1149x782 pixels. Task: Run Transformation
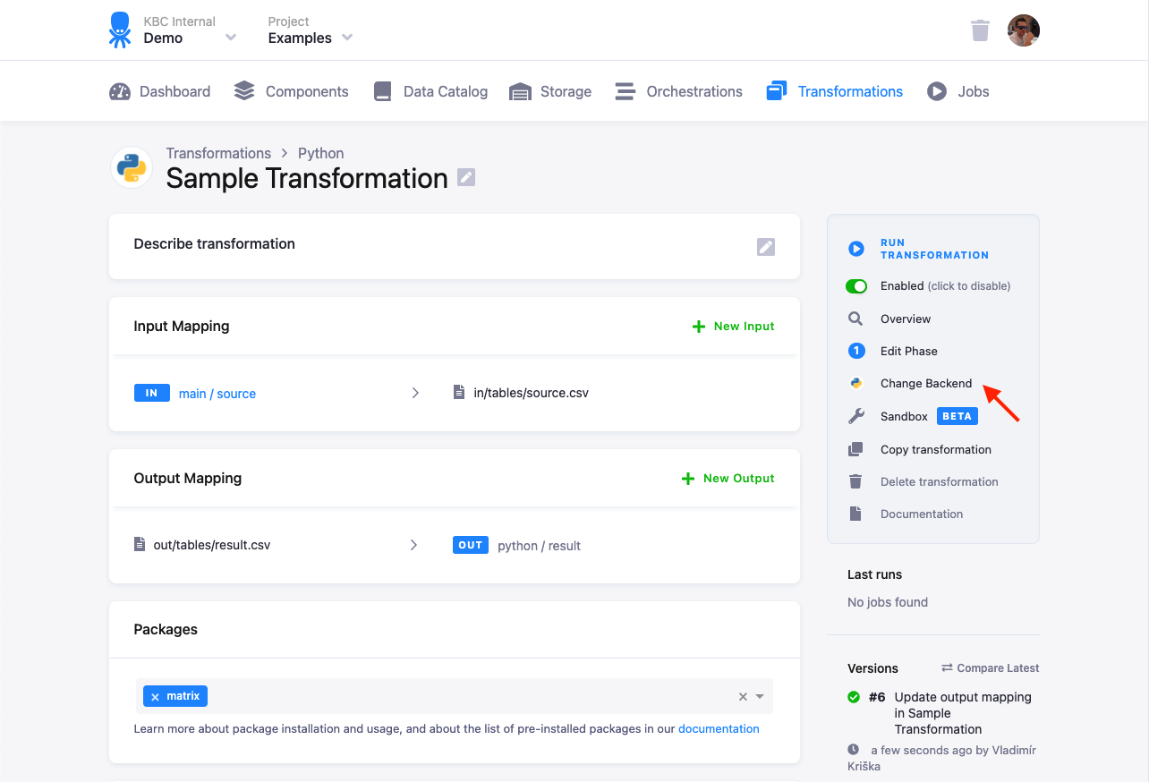click(934, 249)
